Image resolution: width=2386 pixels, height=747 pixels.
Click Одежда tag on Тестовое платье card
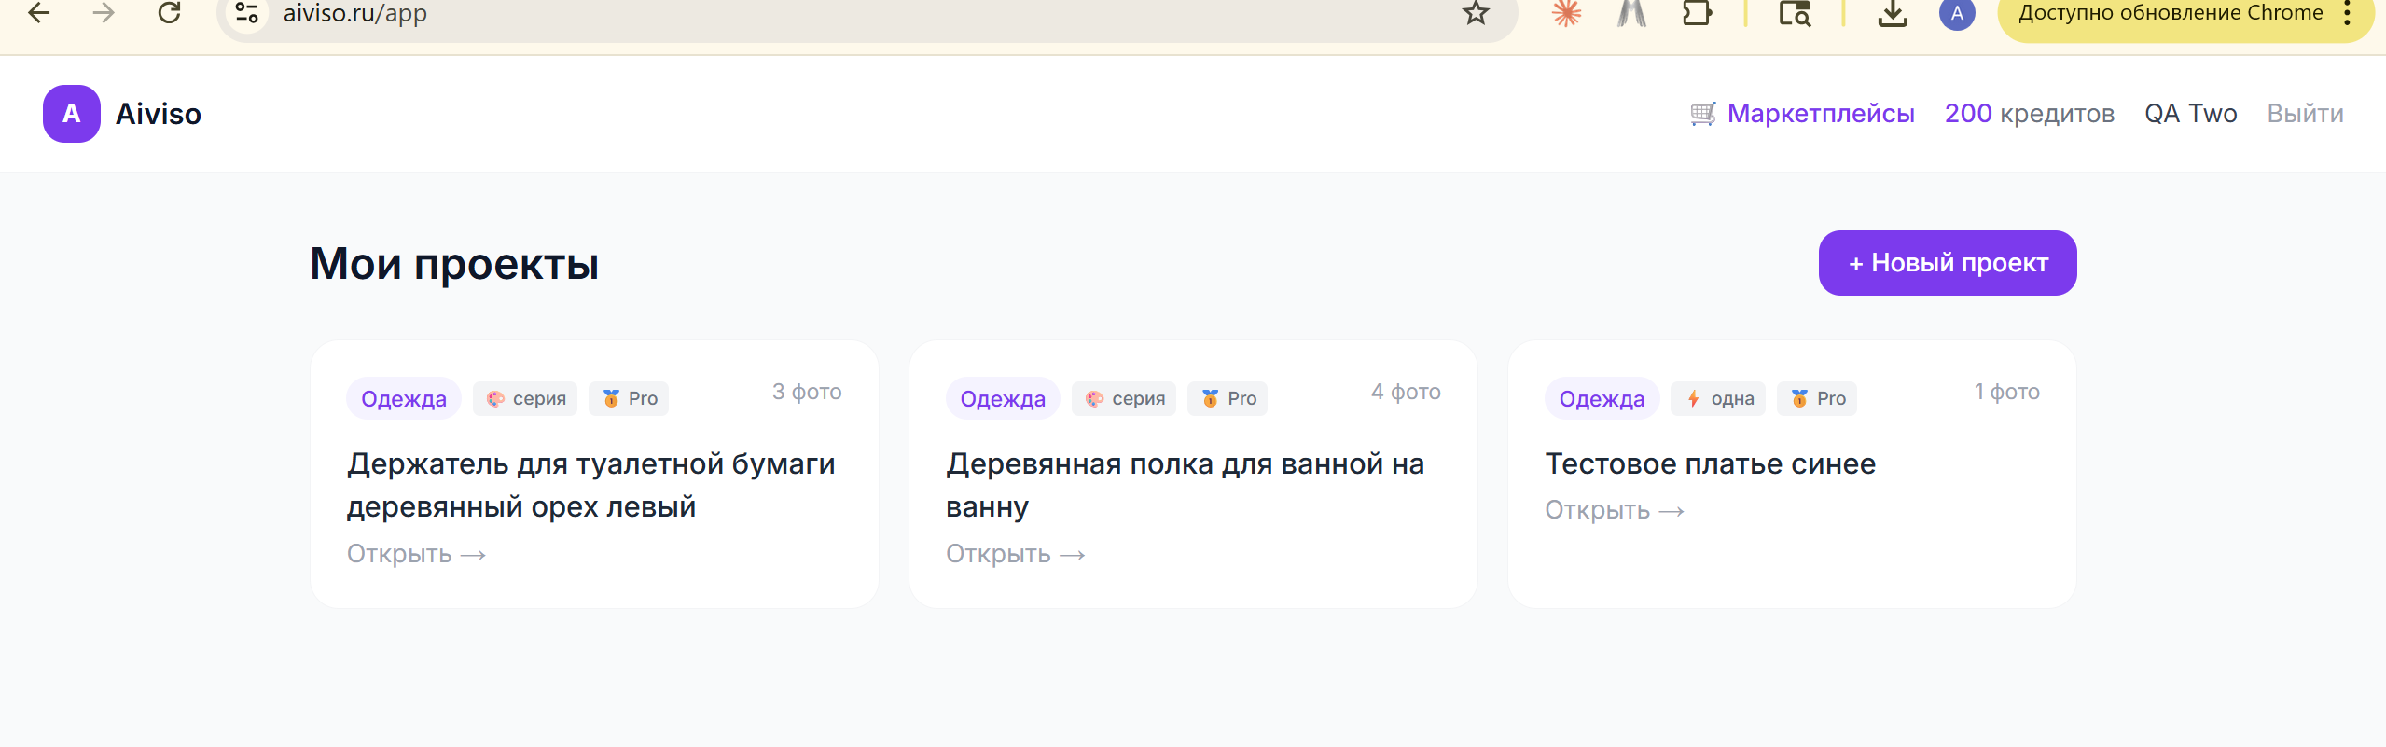1602,398
